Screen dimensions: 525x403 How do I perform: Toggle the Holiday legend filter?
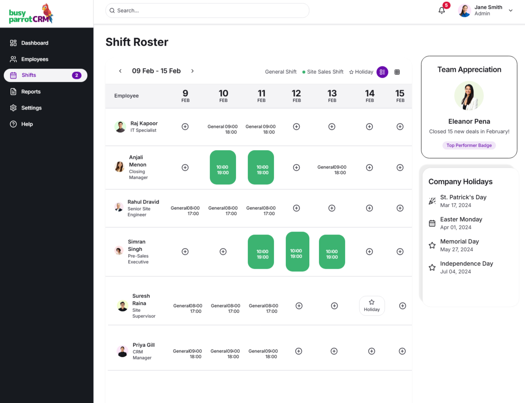tap(361, 72)
